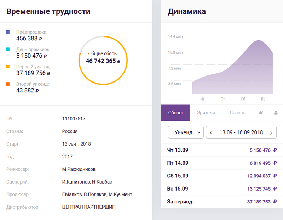The height and width of the screenshot is (220, 283).
Task: Open the person icon tab
Action: tap(276, 113)
